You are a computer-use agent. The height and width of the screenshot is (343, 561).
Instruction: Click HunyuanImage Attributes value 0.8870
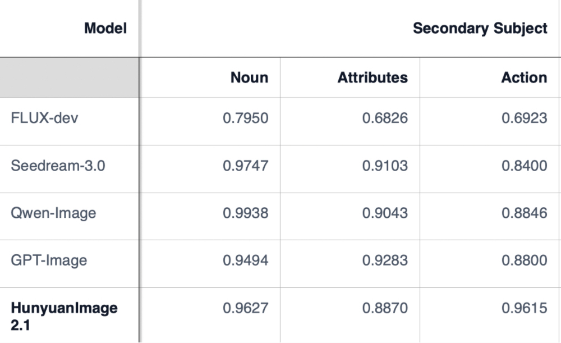[x=385, y=308]
